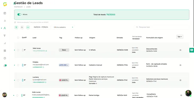Open the dashboard layout icon in sidebar
Screen dimensions: 194x98
[5, 13]
